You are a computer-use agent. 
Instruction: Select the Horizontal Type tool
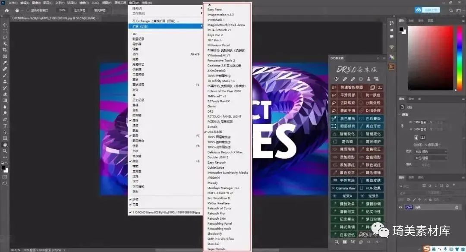coord(5,126)
